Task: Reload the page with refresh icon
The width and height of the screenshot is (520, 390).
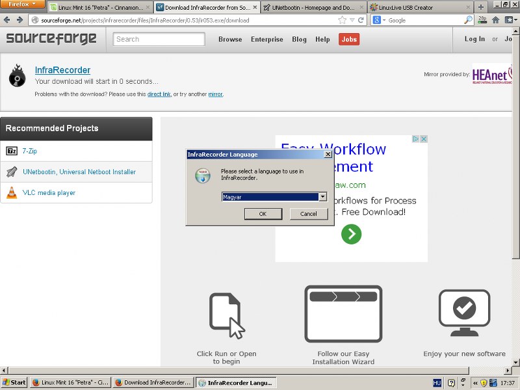Action: [x=361, y=20]
